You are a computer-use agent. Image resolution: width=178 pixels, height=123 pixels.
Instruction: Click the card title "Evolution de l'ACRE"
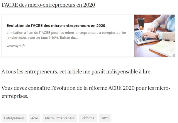tap(56, 26)
